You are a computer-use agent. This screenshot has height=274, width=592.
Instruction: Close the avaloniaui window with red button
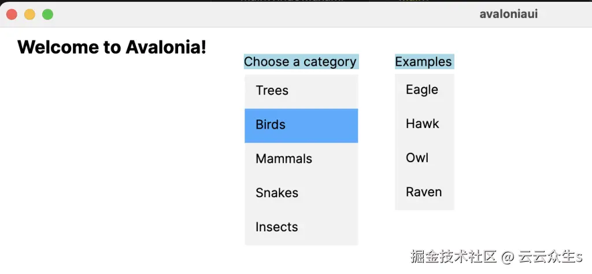[x=12, y=14]
